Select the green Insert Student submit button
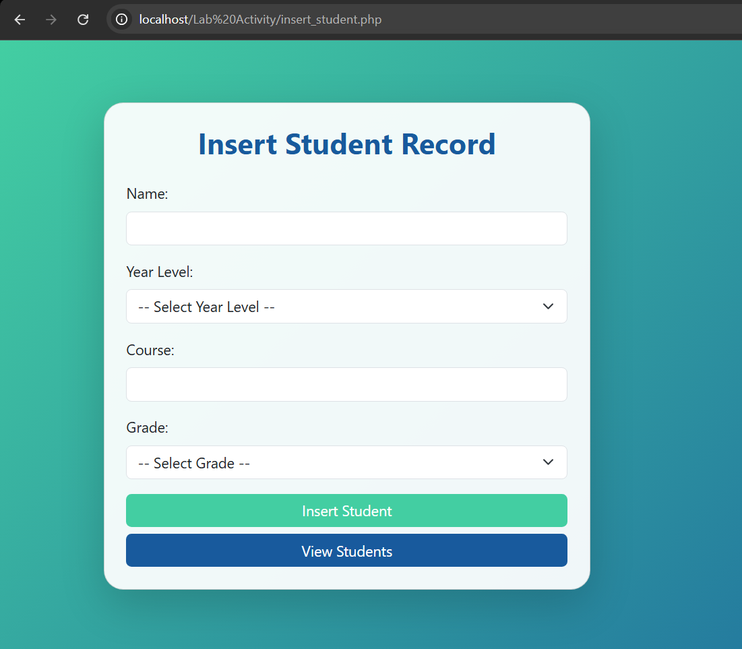The height and width of the screenshot is (649, 742). (346, 511)
